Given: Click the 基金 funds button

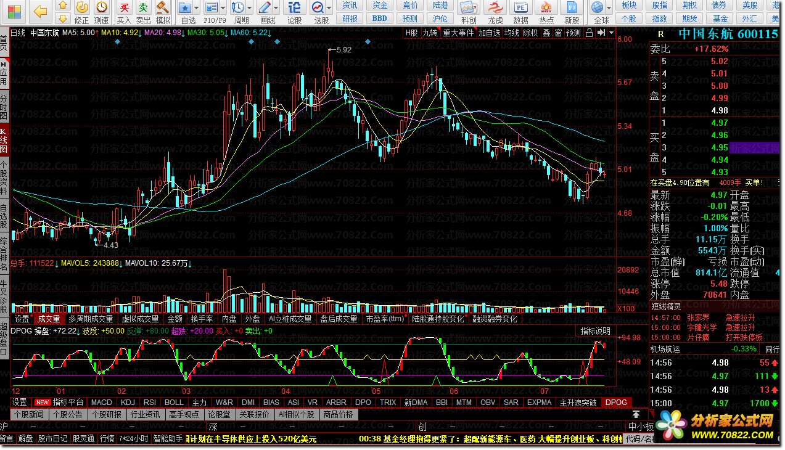Looking at the screenshot, I should click(720, 18).
